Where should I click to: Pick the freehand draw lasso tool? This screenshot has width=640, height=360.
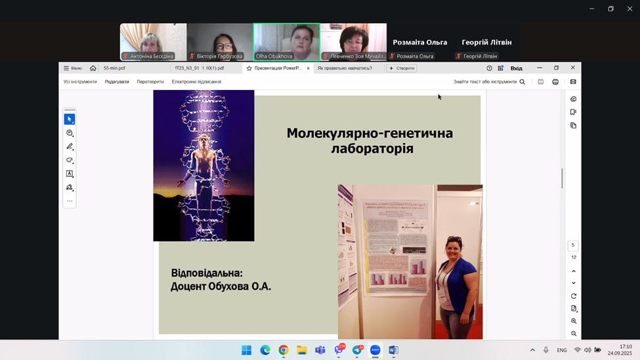pos(69,160)
